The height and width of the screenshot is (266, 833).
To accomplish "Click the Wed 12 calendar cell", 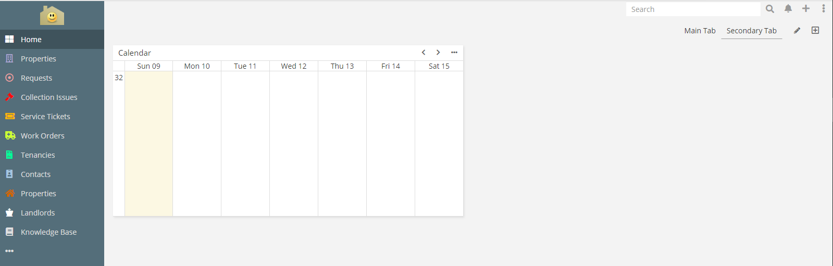I will click(294, 143).
